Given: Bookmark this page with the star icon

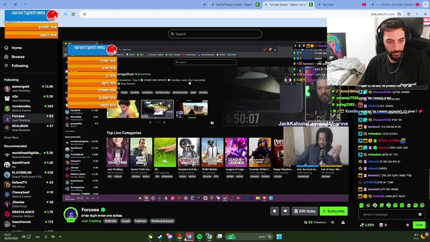Looking at the screenshot, I should click(85, 14).
